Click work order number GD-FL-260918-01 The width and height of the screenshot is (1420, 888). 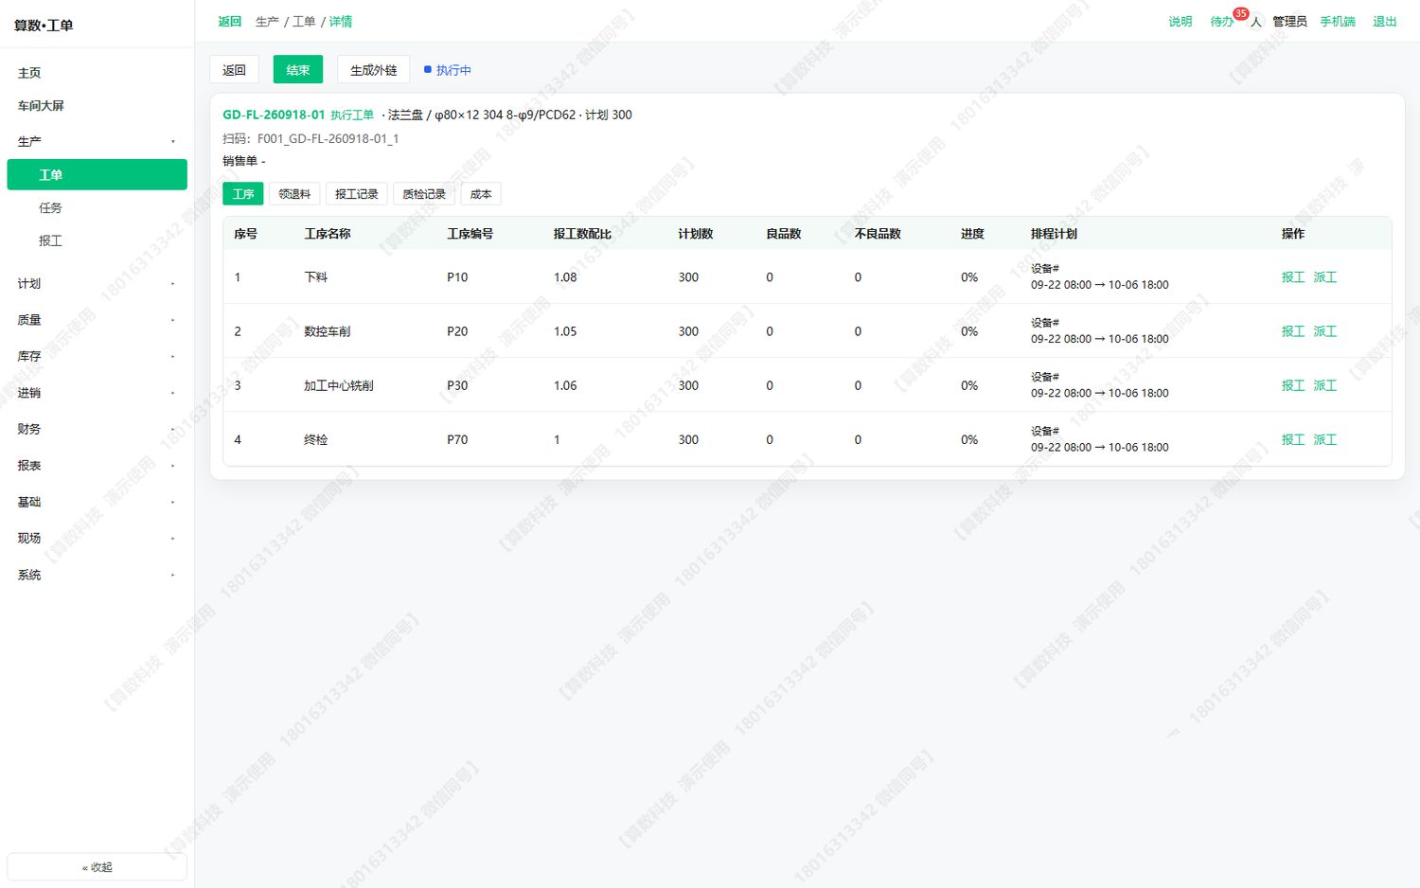click(274, 115)
